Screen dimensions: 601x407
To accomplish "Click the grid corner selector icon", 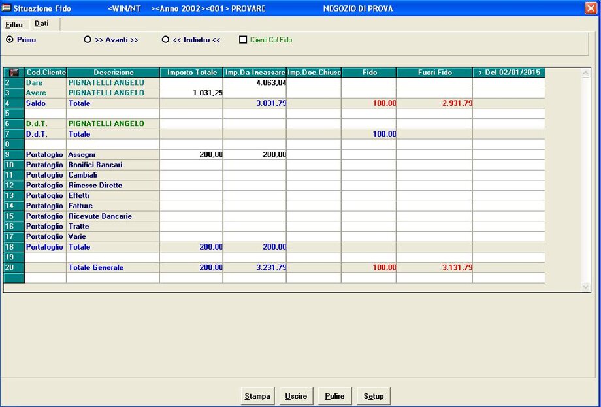I will pyautogui.click(x=14, y=73).
